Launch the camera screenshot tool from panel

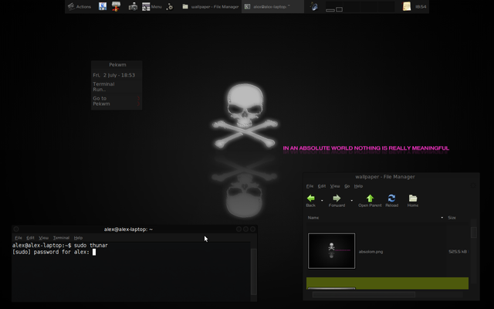tap(133, 7)
